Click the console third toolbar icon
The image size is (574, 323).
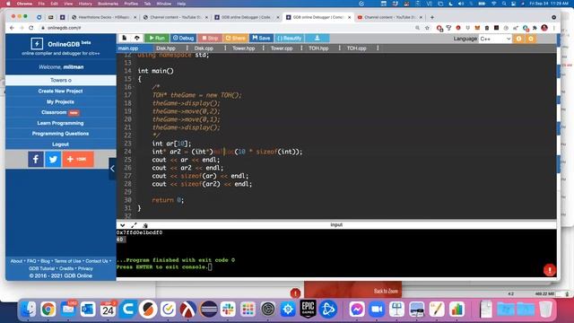(145, 225)
